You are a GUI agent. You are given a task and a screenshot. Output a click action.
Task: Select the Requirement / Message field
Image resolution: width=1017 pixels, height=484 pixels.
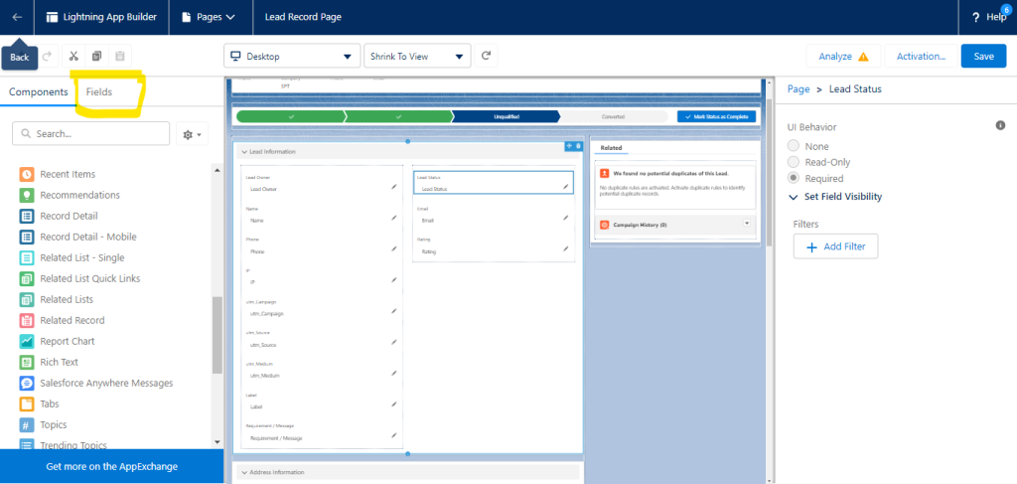[323, 432]
